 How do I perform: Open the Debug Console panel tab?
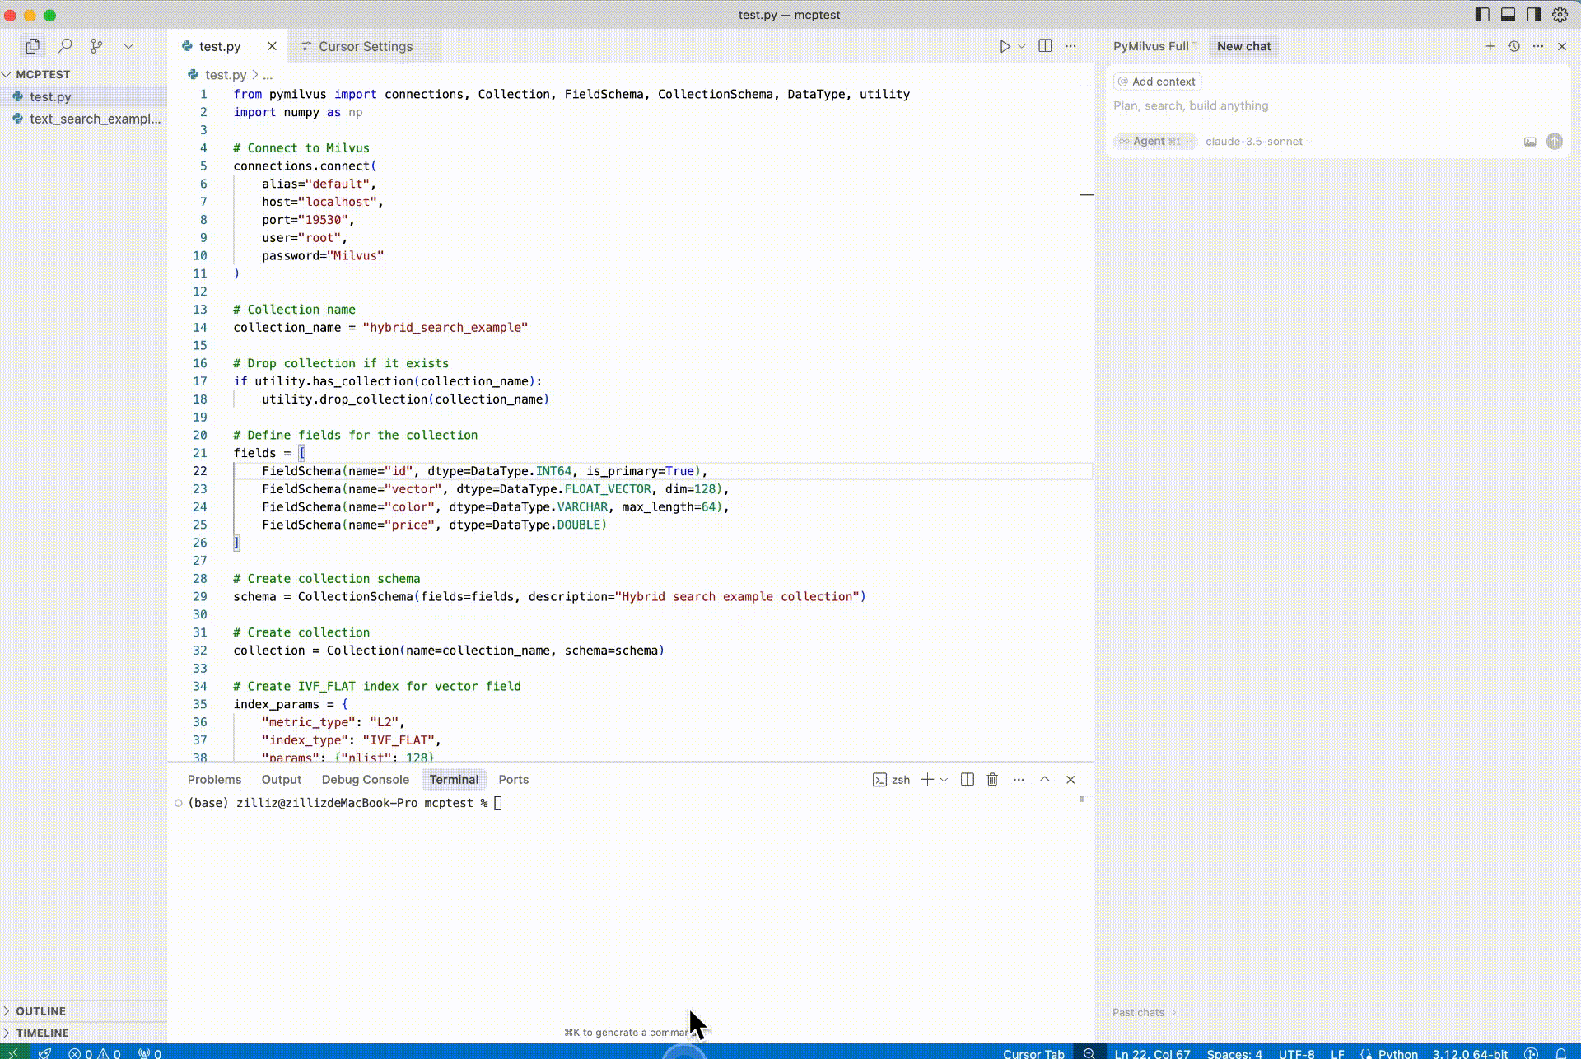[365, 779]
